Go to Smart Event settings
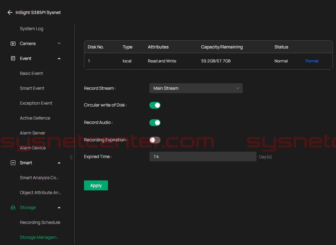This screenshot has width=336, height=245. [x=32, y=88]
